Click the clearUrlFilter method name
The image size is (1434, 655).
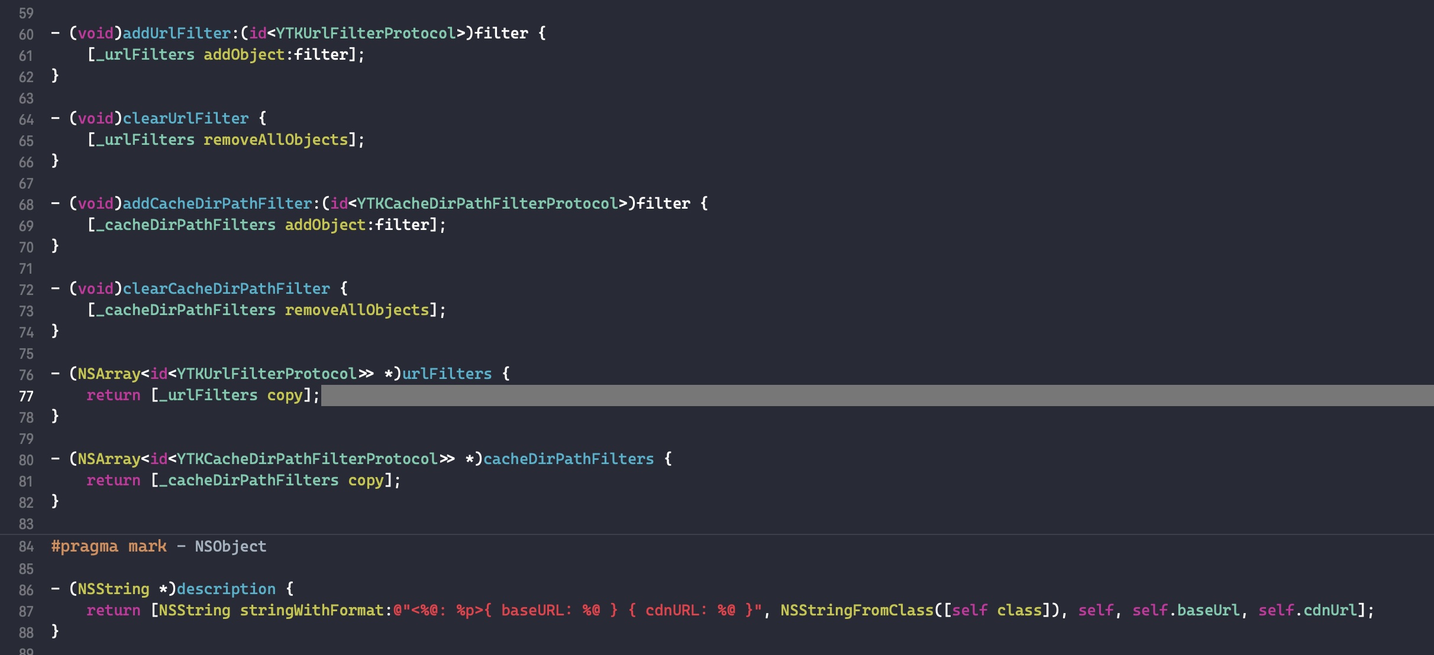point(185,118)
